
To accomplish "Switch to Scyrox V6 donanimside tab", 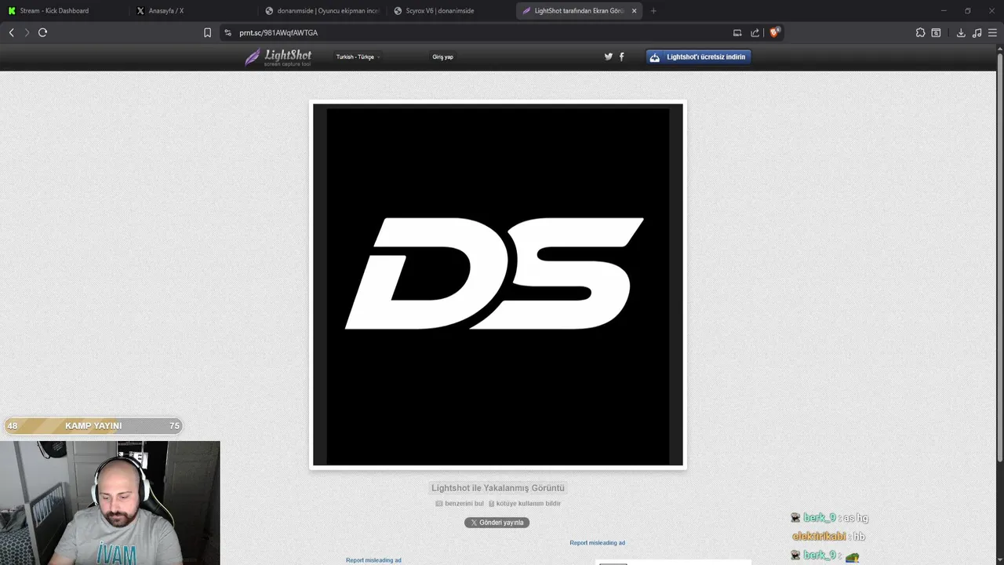I will tap(449, 11).
